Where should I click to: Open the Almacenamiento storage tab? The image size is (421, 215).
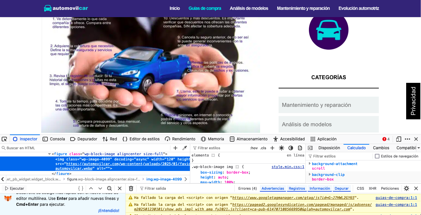click(249, 139)
